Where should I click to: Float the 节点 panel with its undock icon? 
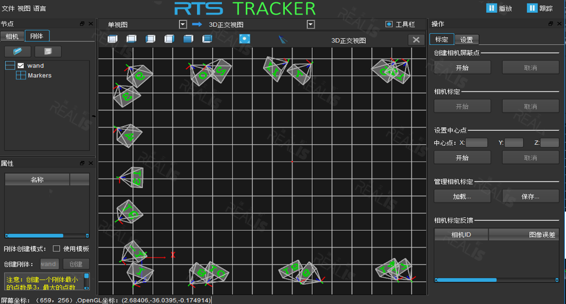[x=83, y=23]
